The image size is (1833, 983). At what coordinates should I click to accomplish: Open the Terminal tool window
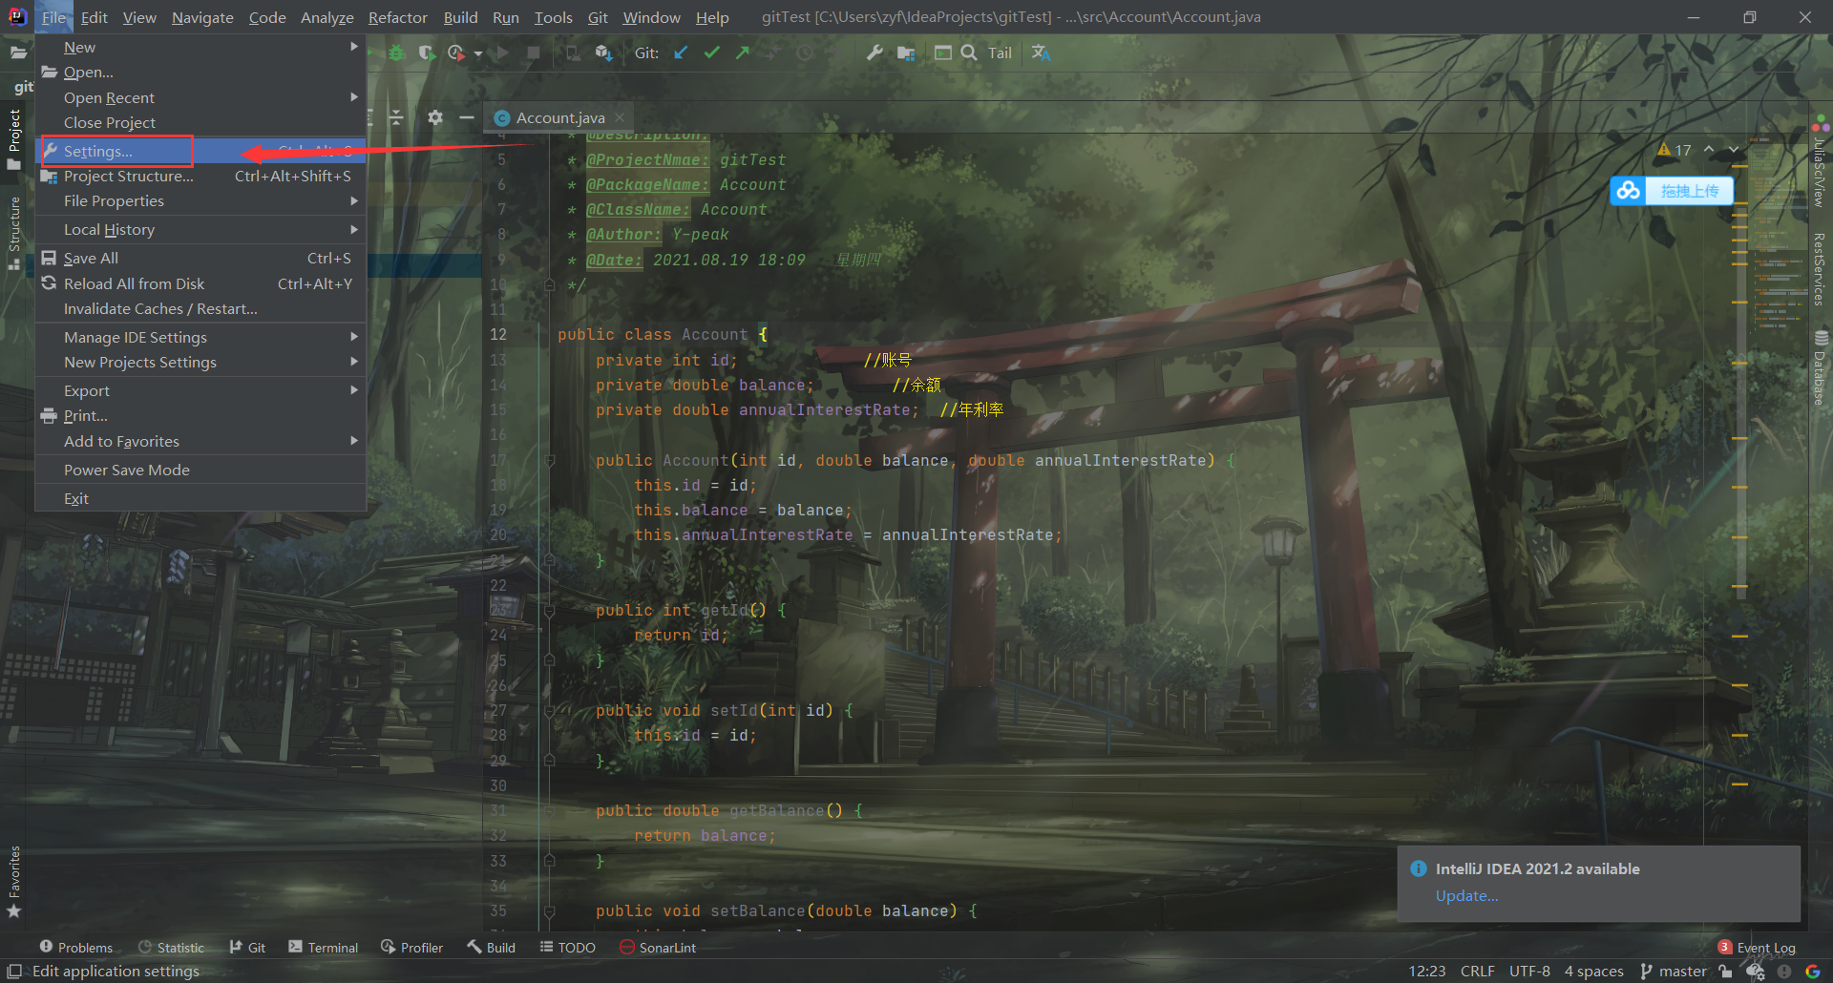[323, 948]
